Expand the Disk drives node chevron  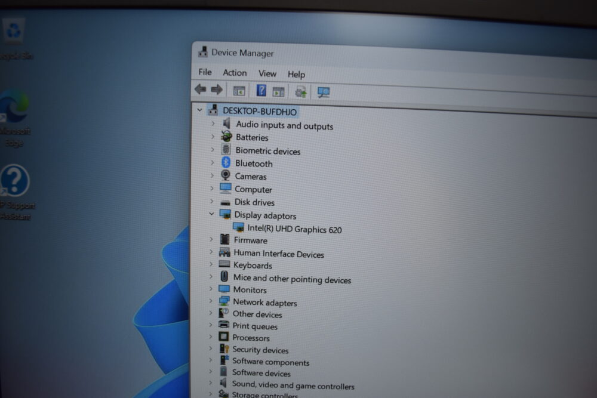(212, 201)
